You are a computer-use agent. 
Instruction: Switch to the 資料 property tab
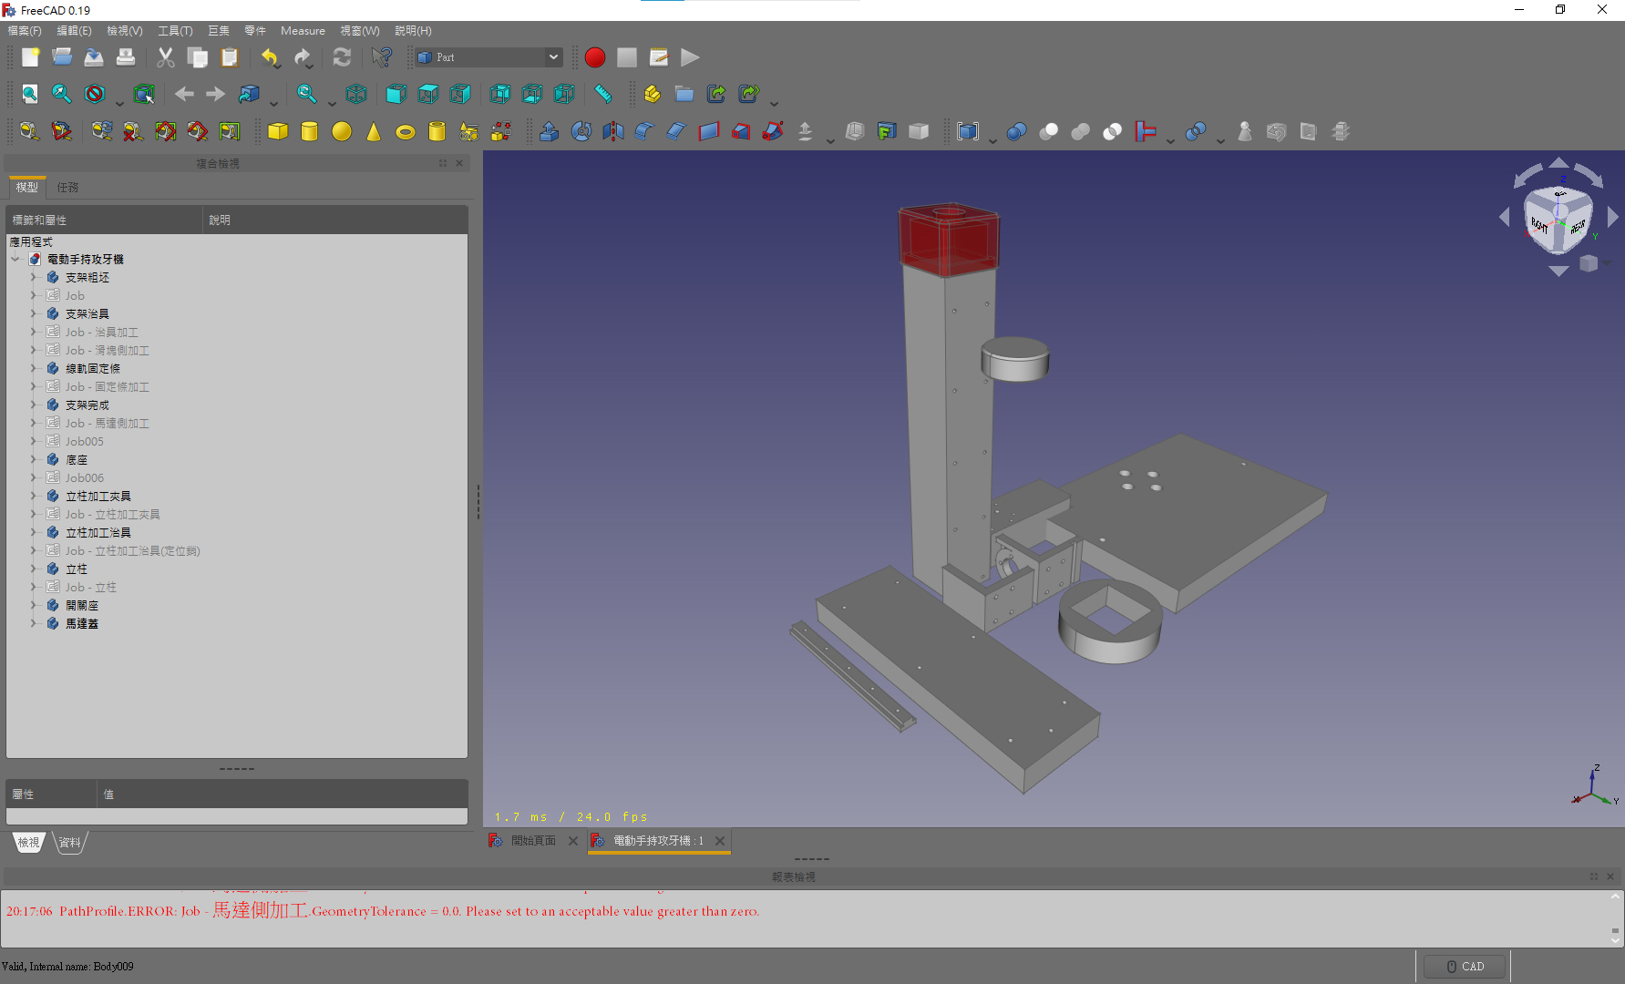69,843
